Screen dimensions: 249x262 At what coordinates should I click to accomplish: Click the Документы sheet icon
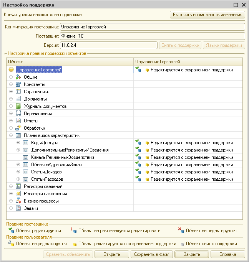tap(18, 99)
